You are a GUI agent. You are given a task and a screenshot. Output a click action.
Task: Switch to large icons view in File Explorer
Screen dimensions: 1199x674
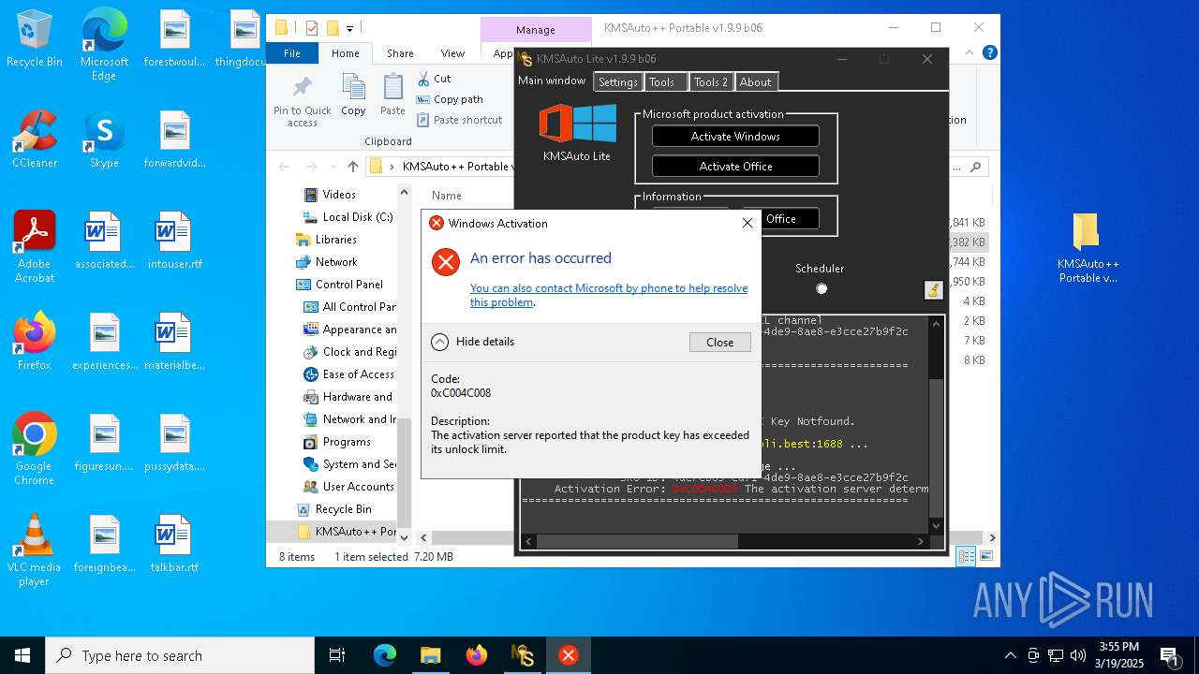pyautogui.click(x=985, y=556)
